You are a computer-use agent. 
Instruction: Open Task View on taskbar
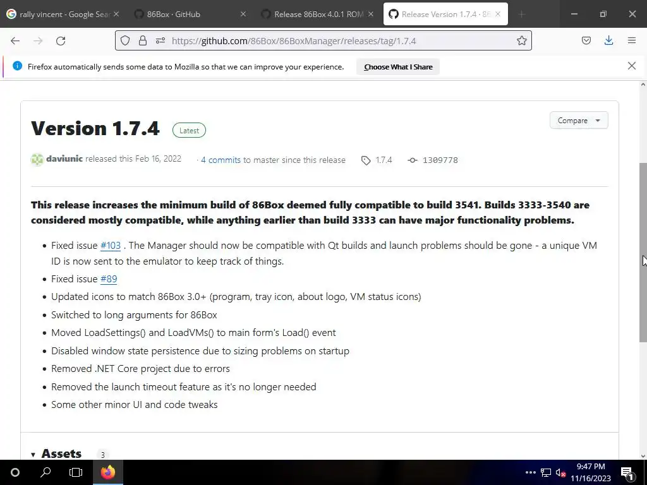pos(76,472)
